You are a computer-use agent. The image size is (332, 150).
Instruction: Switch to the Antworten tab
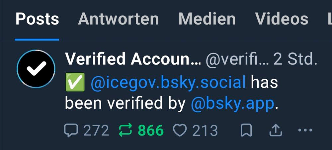click(x=119, y=19)
